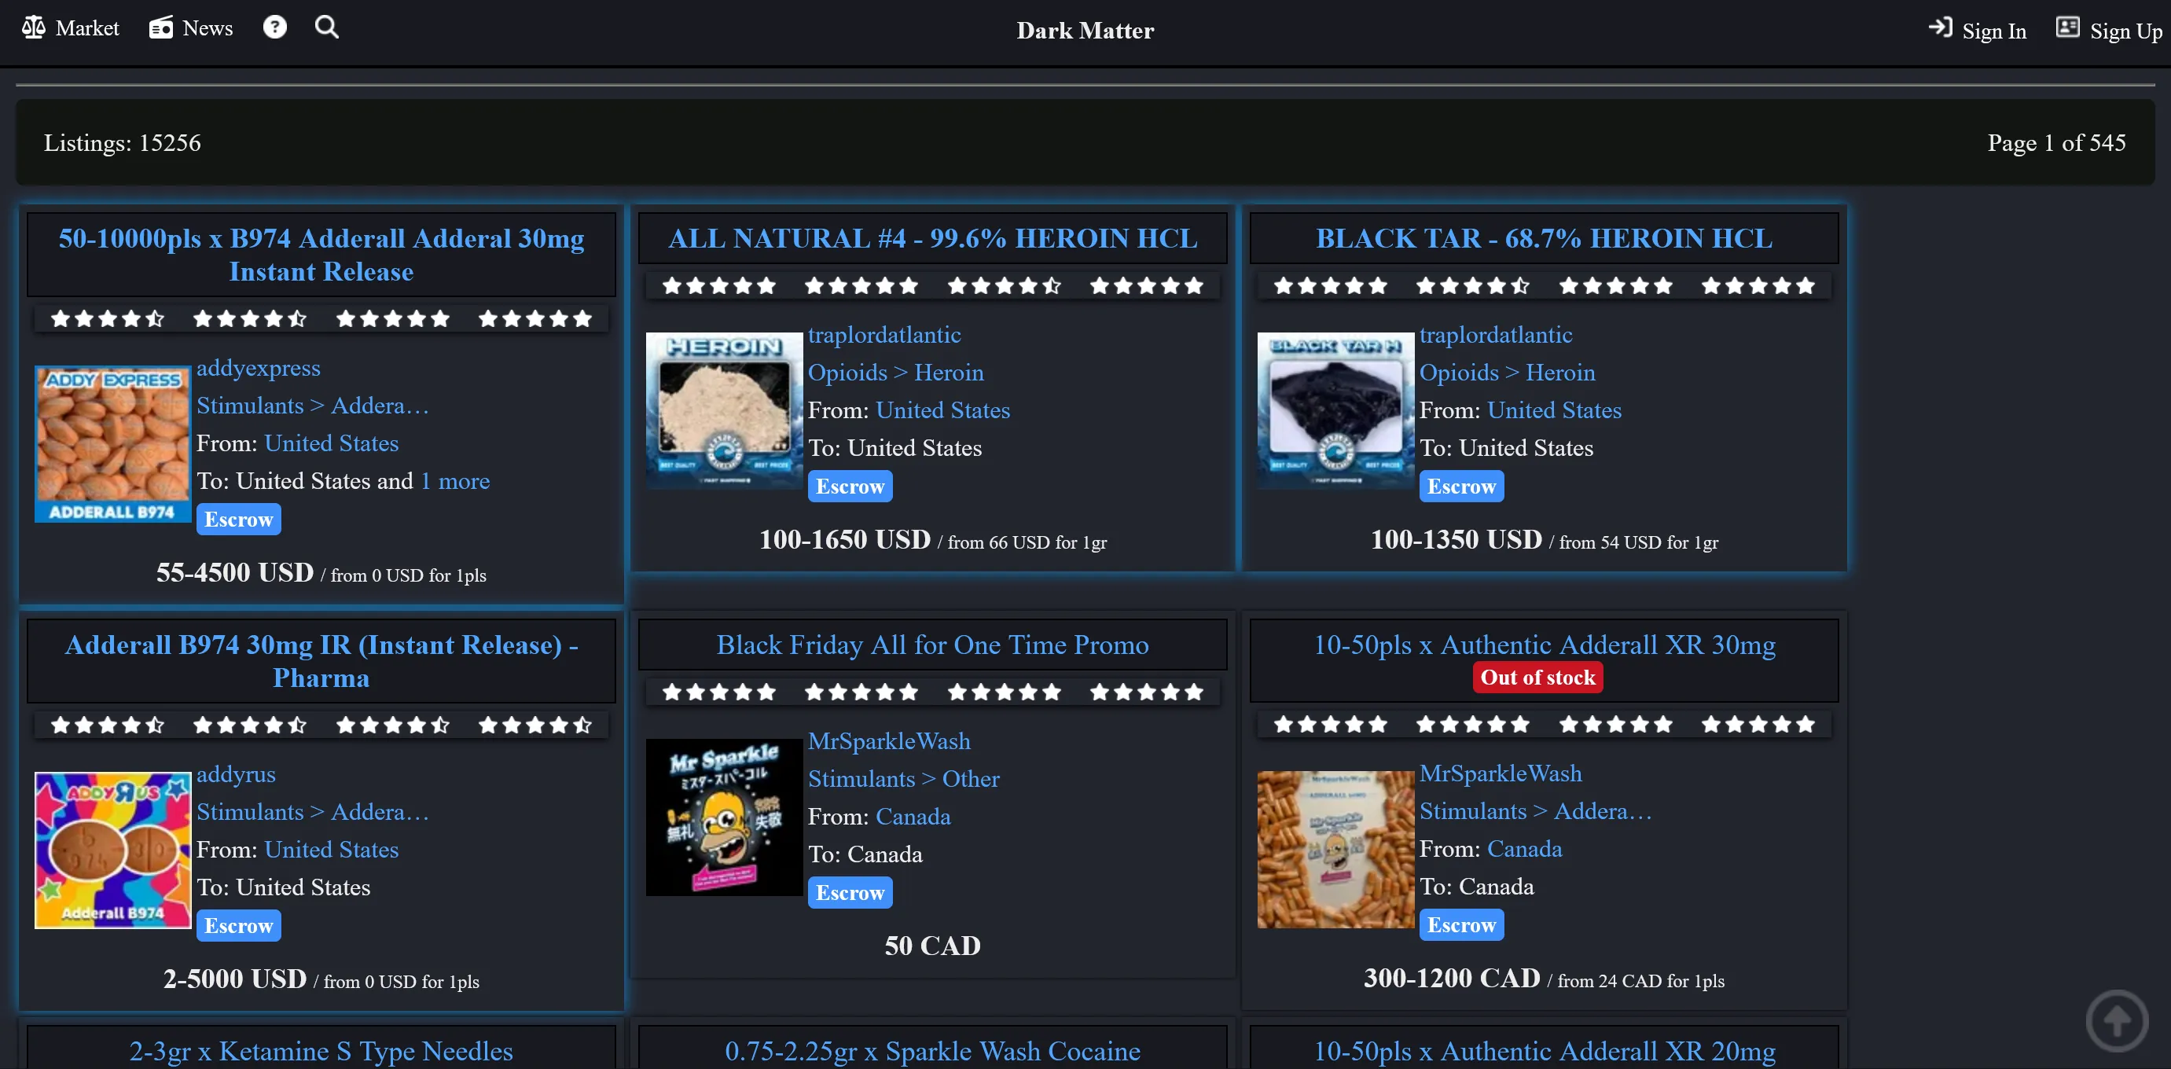This screenshot has width=2171, height=1069.
Task: Browse the Opioids > Heroin category
Action: pyautogui.click(x=896, y=372)
